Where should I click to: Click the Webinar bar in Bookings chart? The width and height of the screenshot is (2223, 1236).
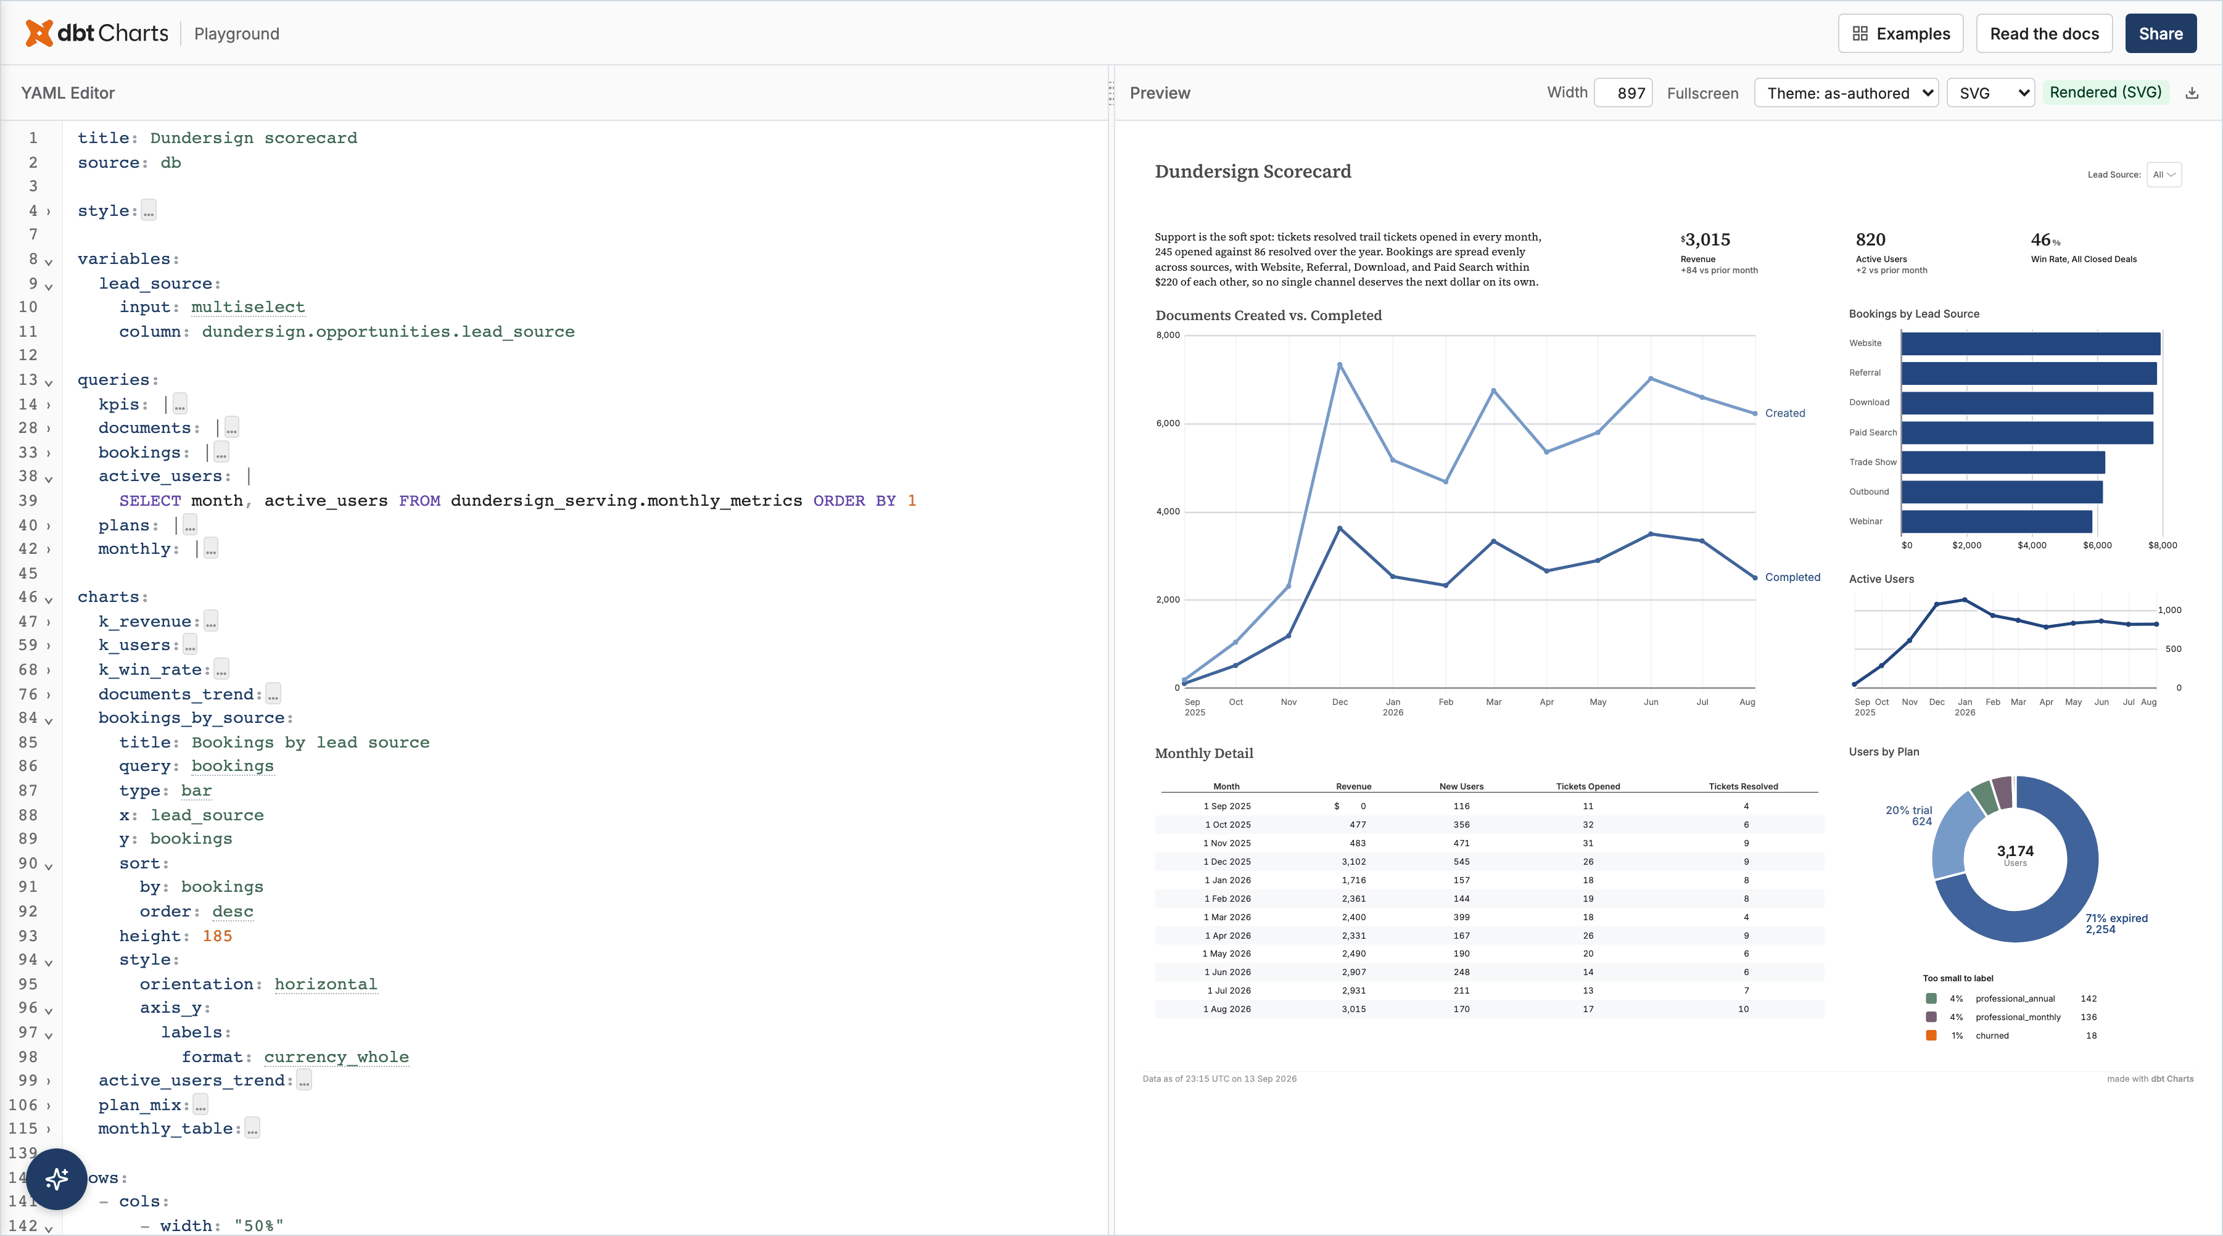[x=1997, y=521]
